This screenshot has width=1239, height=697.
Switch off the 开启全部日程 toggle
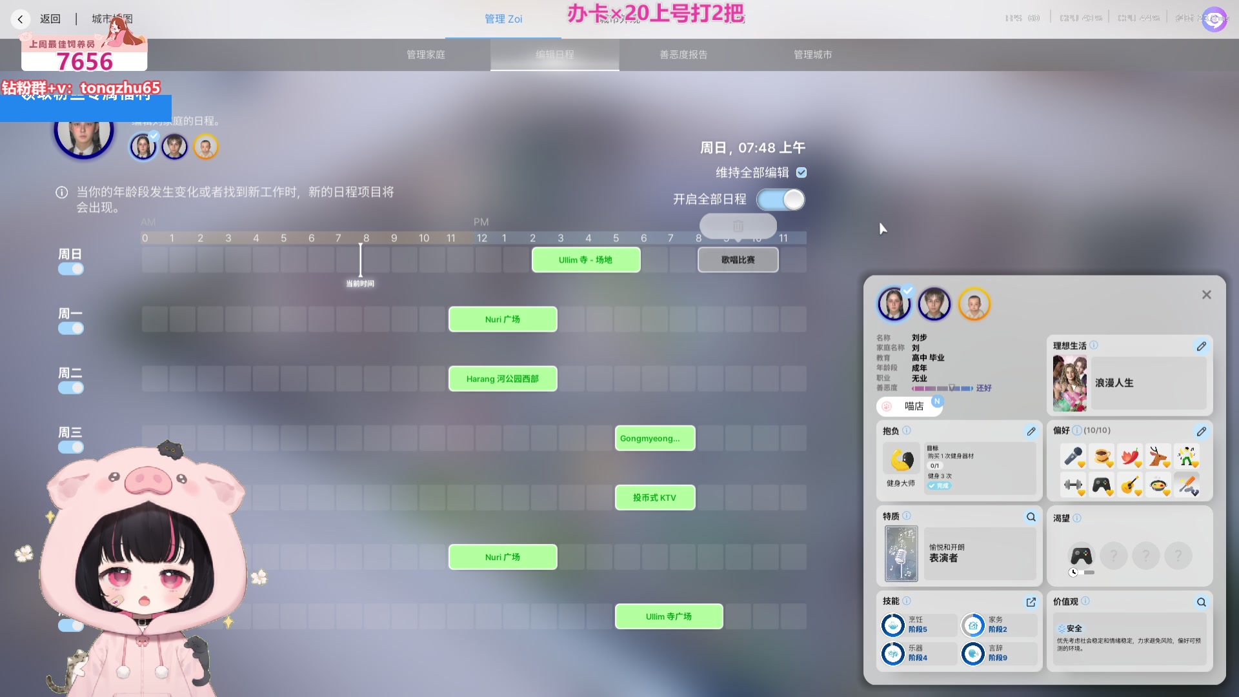click(781, 199)
